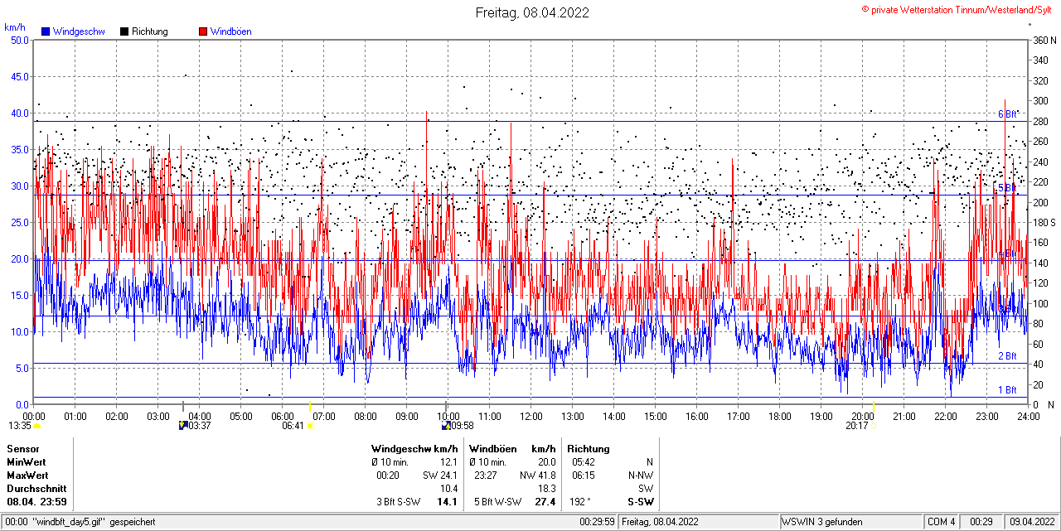Click the Richtung legend label
This screenshot has height=531, width=1061.
[x=150, y=31]
